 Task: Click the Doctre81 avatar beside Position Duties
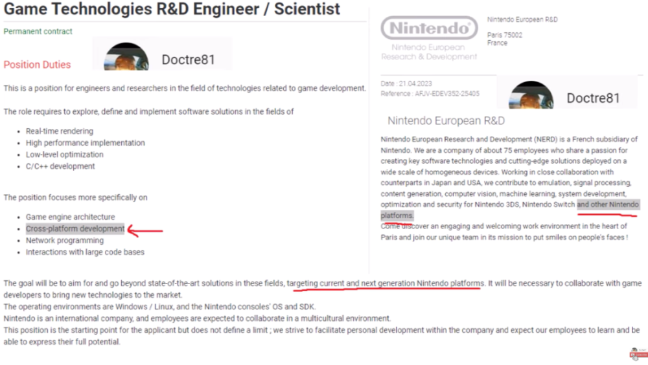pos(126,56)
